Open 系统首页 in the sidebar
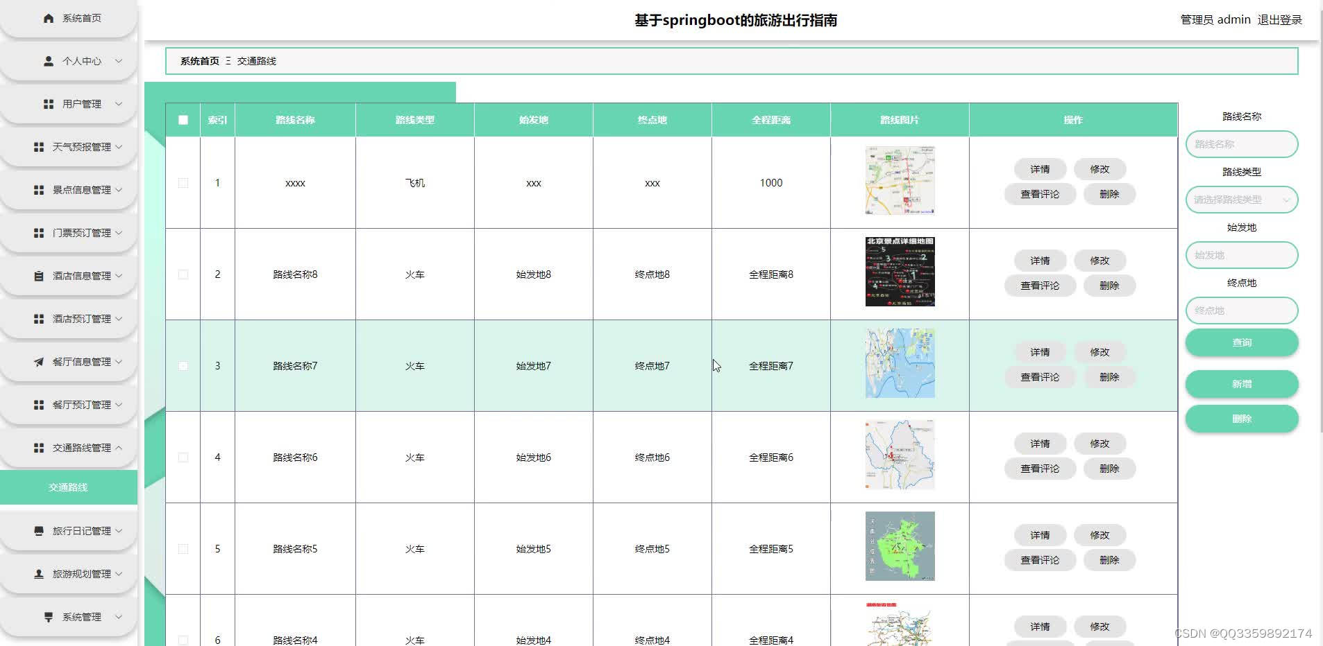This screenshot has height=646, width=1323. click(68, 18)
